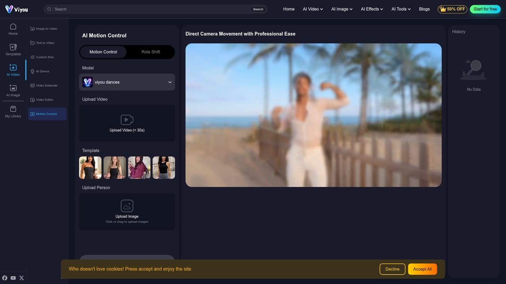Go to Templates in the sidebar
Image resolution: width=506 pixels, height=284 pixels.
[x=13, y=50]
